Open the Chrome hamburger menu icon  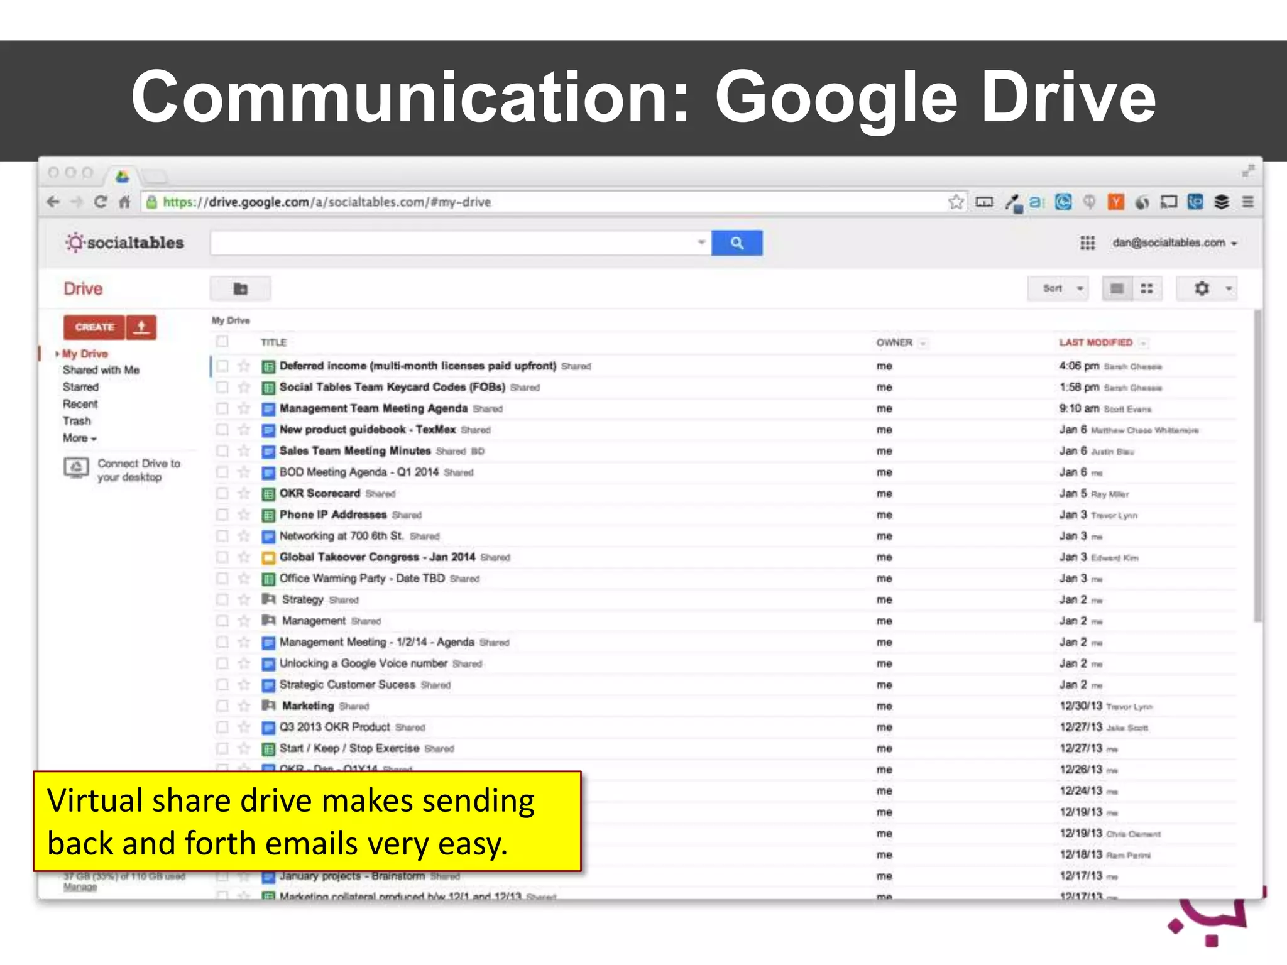1248,202
